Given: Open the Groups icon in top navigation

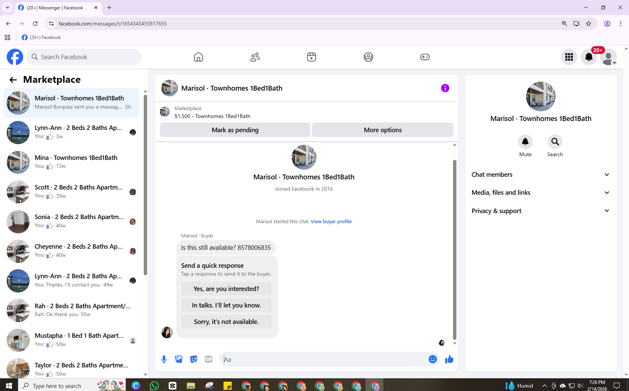Looking at the screenshot, I should pyautogui.click(x=368, y=57).
